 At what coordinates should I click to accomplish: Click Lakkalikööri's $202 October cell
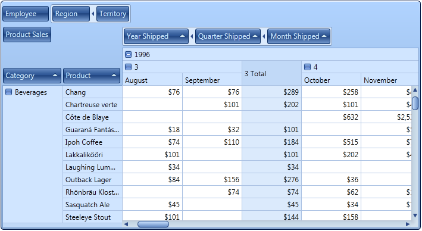click(331, 155)
